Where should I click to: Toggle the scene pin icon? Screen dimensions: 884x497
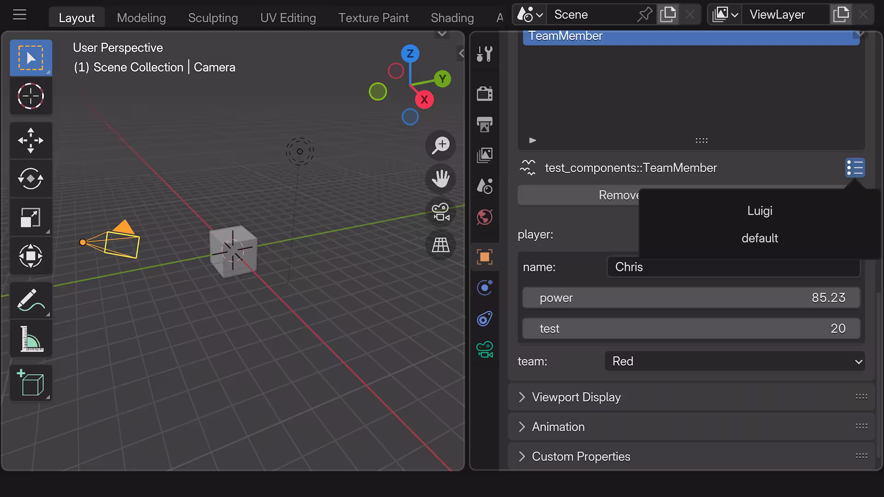click(645, 15)
